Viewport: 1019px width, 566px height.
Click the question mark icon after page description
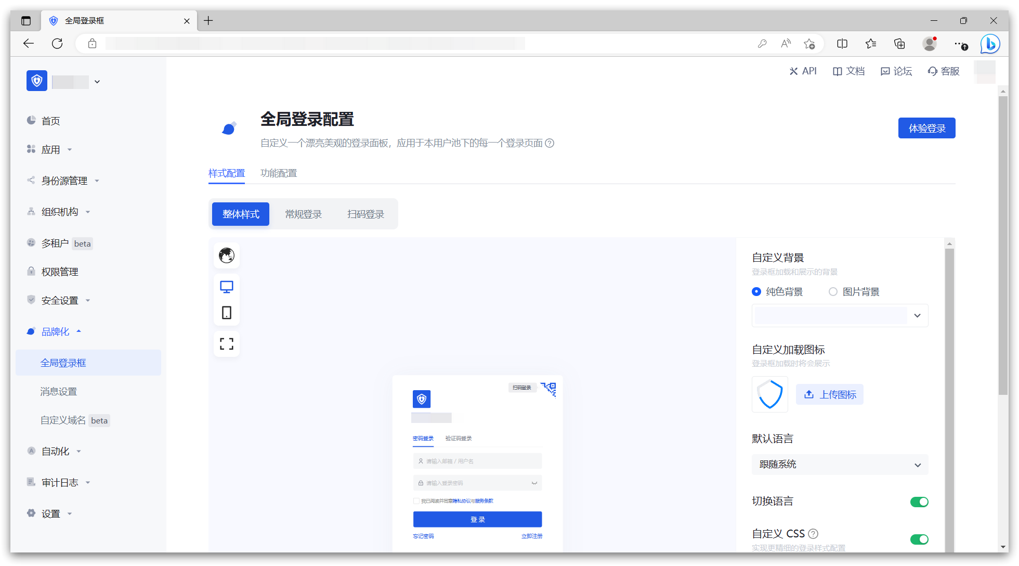coord(550,143)
